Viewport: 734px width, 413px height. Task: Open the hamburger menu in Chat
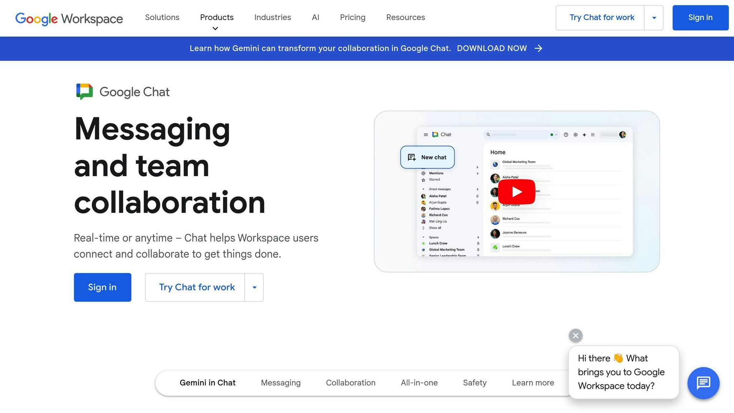[x=426, y=134]
